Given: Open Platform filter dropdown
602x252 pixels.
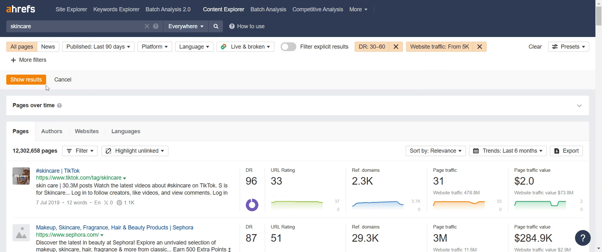Looking at the screenshot, I should (155, 47).
